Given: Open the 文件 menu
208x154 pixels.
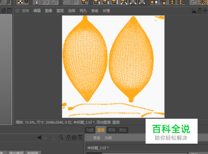Looking at the screenshot, I should point(25,11).
